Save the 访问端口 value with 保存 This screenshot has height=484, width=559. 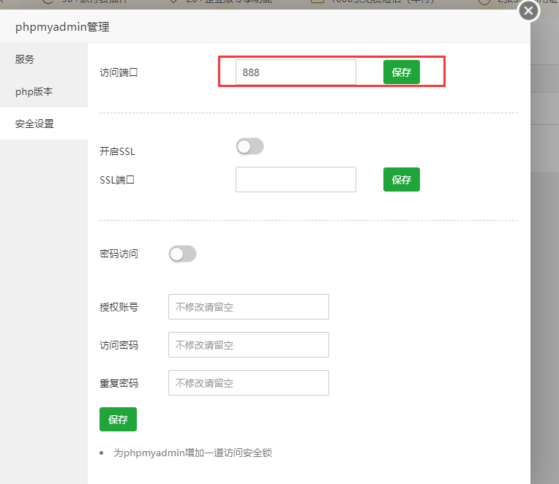[402, 72]
